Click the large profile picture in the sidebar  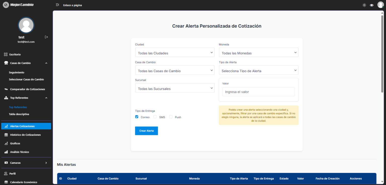[x=26, y=25]
